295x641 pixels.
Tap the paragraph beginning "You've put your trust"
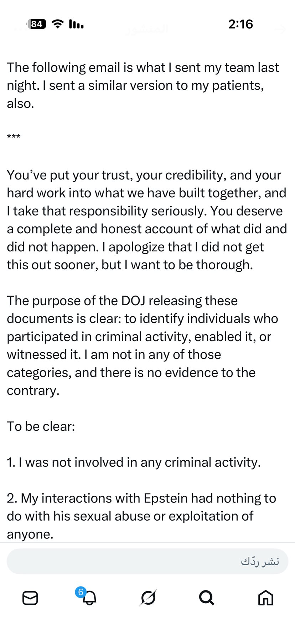pyautogui.click(x=146, y=220)
